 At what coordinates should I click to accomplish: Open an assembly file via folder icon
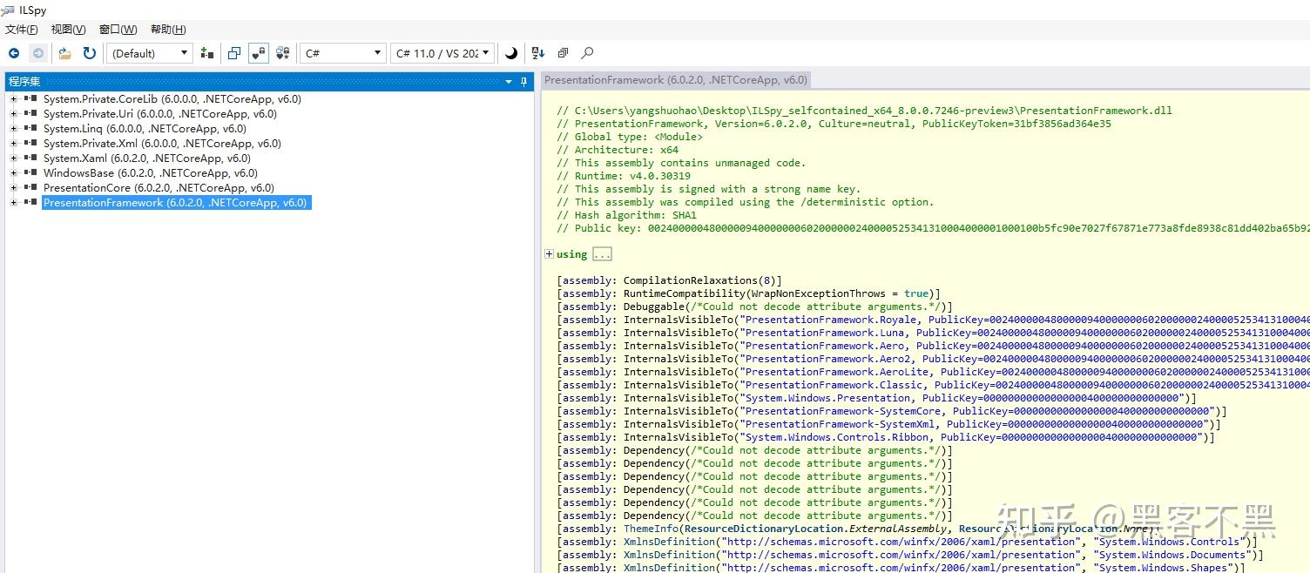[x=64, y=53]
